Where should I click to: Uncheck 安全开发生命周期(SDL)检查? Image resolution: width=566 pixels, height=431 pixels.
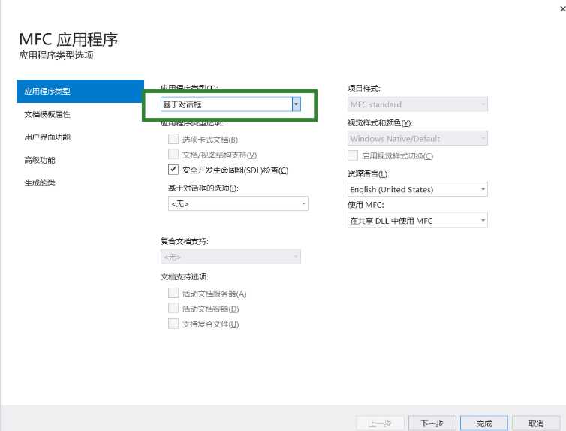(173, 170)
